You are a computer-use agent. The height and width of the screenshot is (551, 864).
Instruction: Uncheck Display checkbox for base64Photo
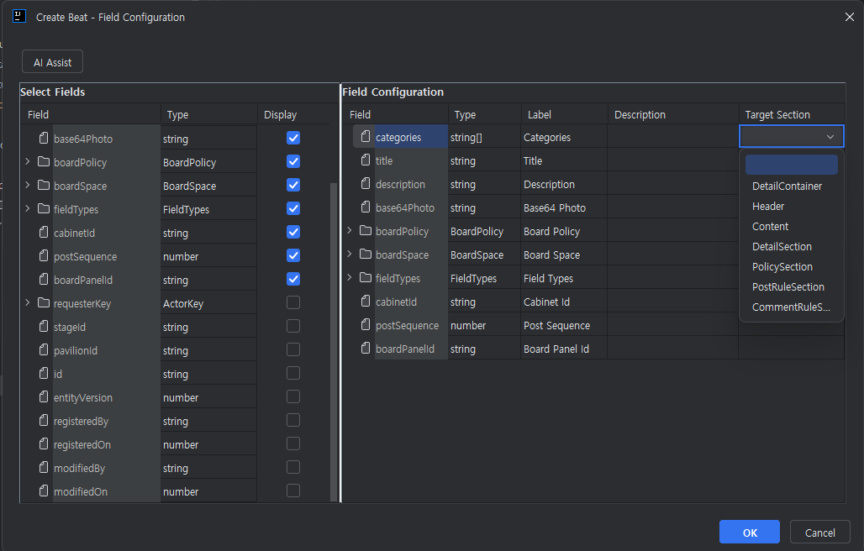pos(293,138)
